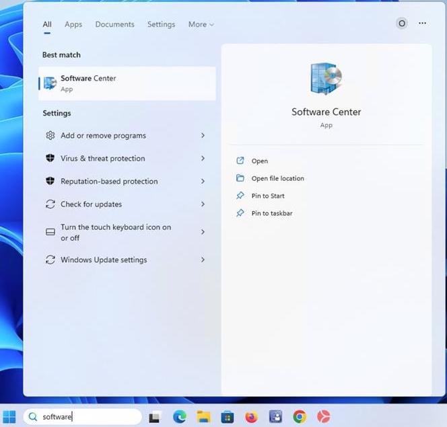447x427 pixels.
Task: Switch to the Documents filter tab
Action: 114,24
